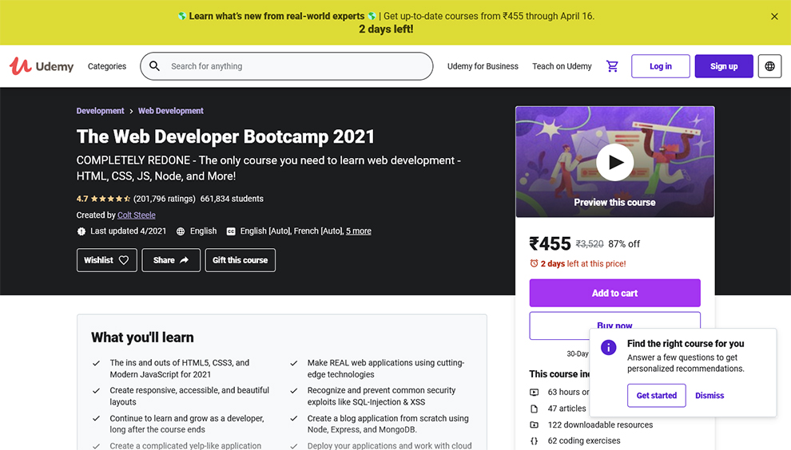The image size is (791, 450).
Task: Click the Buy now button
Action: (x=614, y=326)
